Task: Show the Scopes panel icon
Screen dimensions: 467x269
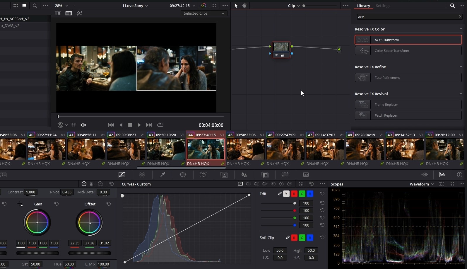Action: [442, 175]
